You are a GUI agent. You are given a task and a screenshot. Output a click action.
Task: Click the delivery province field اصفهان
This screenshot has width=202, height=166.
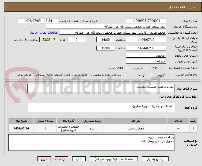(146, 55)
